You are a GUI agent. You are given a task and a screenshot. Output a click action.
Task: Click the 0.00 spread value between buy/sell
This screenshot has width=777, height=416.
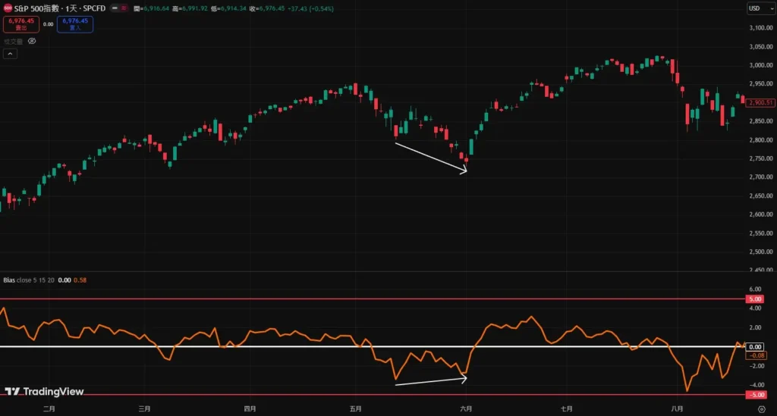click(49, 24)
